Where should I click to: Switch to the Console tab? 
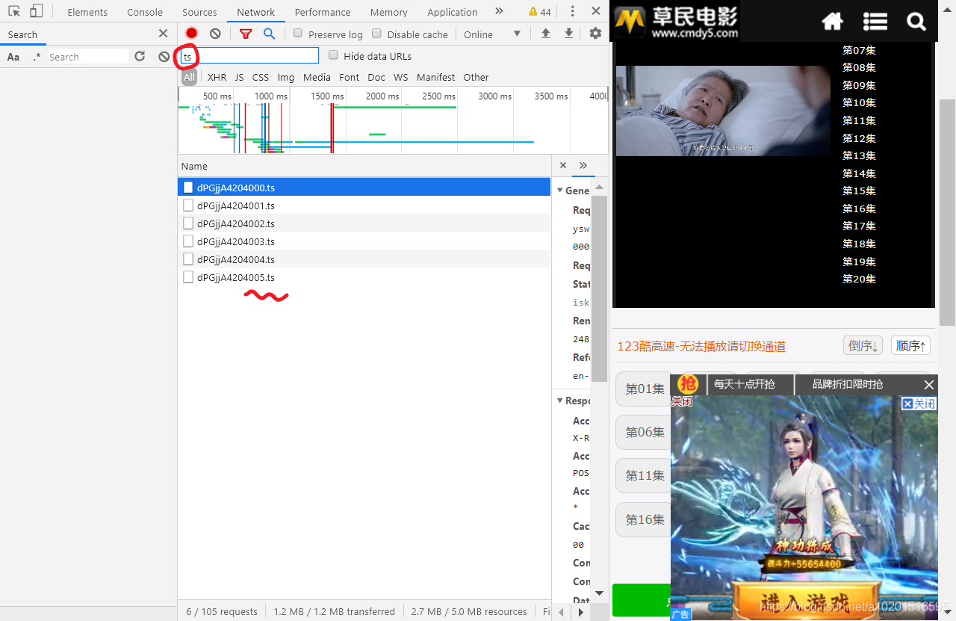[145, 12]
